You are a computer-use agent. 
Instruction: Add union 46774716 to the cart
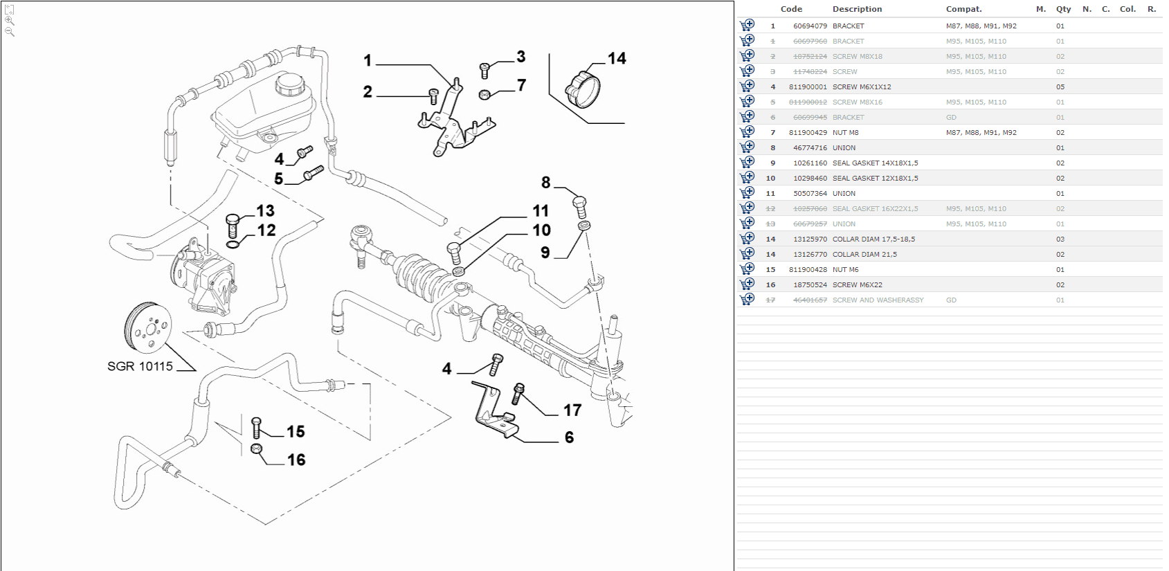pyautogui.click(x=747, y=147)
